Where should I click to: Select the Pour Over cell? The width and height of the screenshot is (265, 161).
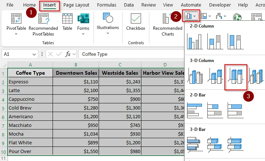(x=30, y=151)
